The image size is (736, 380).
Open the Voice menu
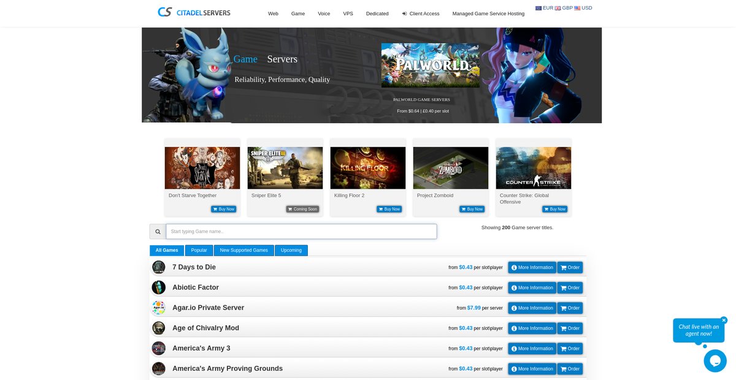point(324,13)
